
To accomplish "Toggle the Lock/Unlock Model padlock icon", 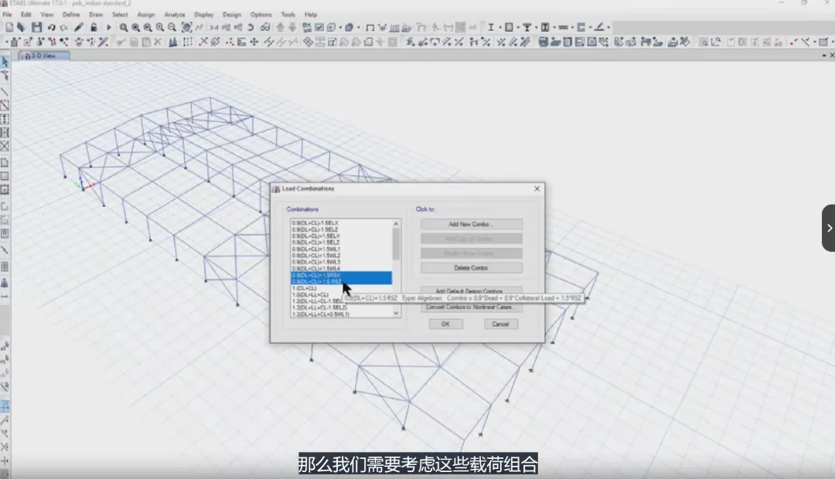I will pos(94,27).
